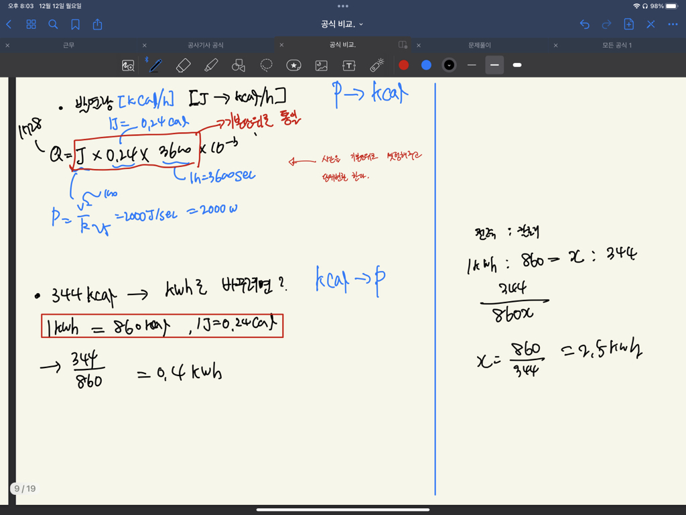Tap the multitasking three dots at top
686x515 pixels.
pyautogui.click(x=343, y=6)
